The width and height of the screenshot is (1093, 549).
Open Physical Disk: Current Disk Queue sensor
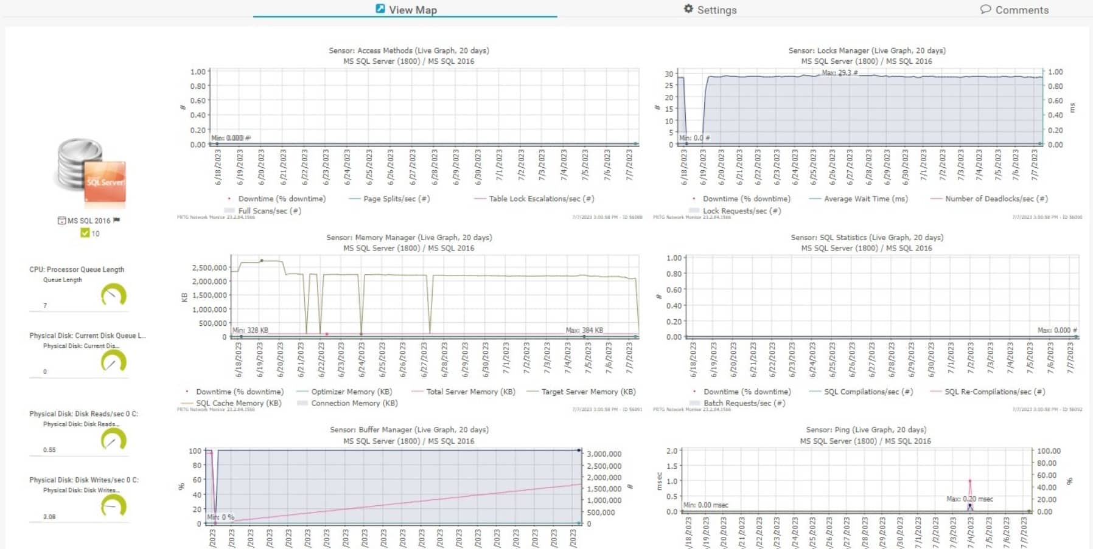88,336
